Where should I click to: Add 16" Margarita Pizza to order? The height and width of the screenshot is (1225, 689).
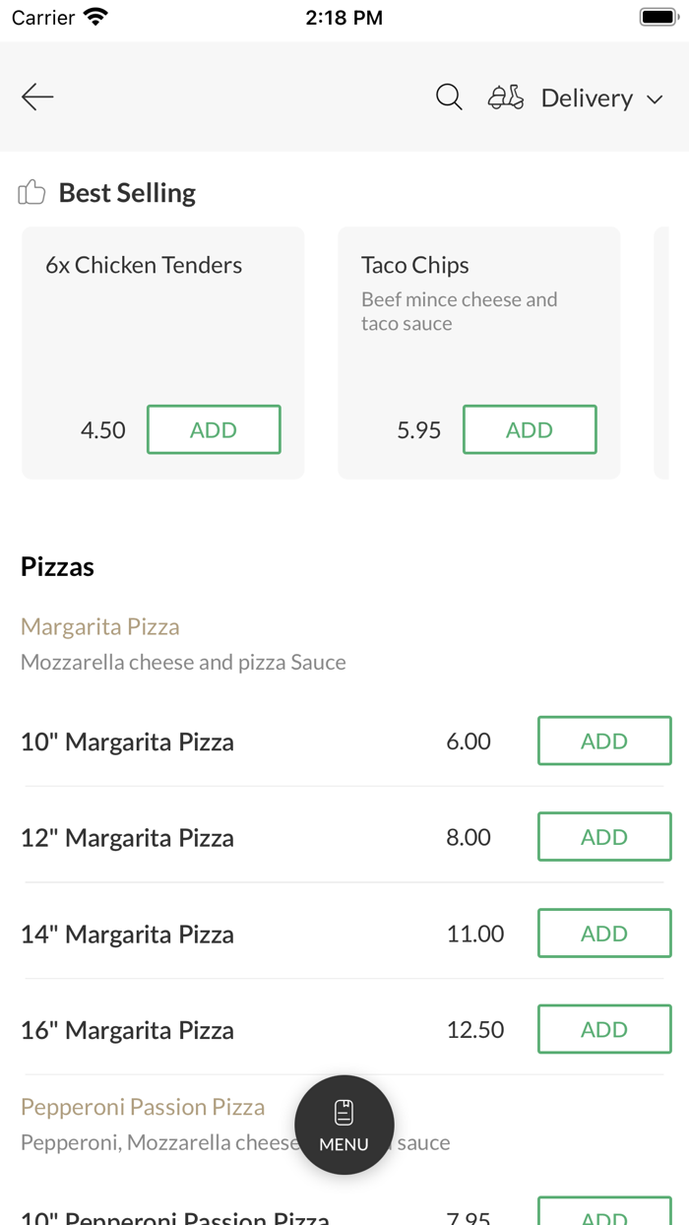604,1029
